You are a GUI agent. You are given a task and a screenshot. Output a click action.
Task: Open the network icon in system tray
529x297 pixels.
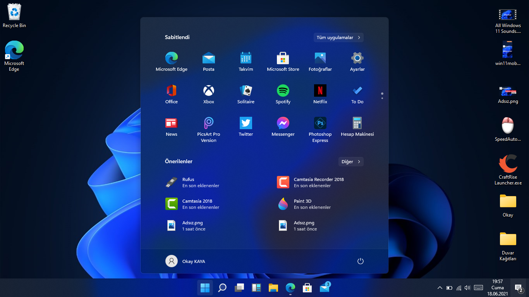tap(459, 288)
